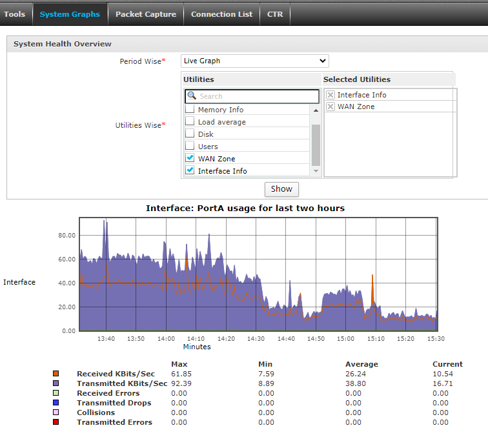Open the Period Wise Live Graph dropdown

tap(254, 61)
